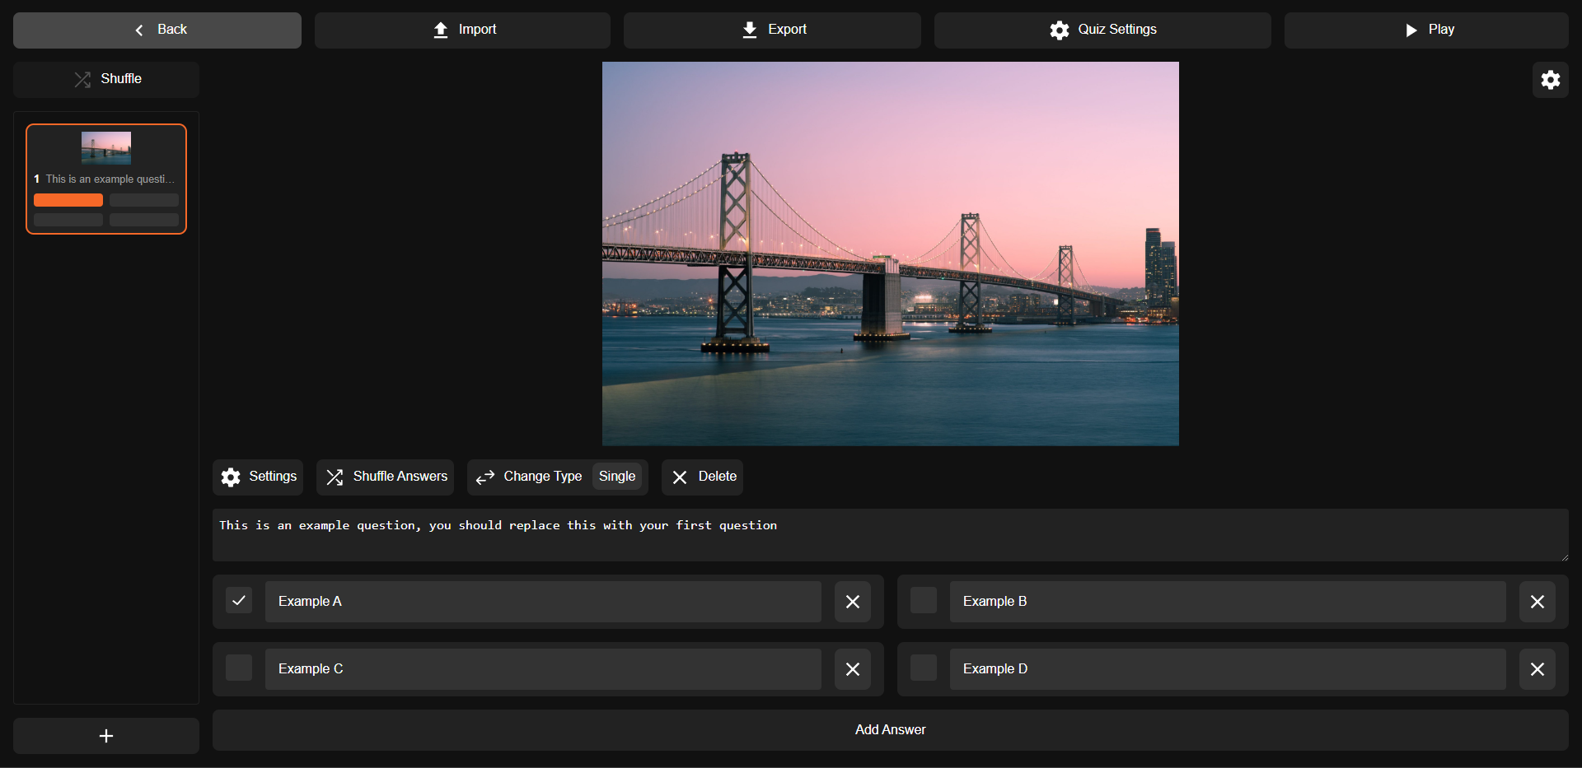Go Back to previous screen

coord(157,30)
